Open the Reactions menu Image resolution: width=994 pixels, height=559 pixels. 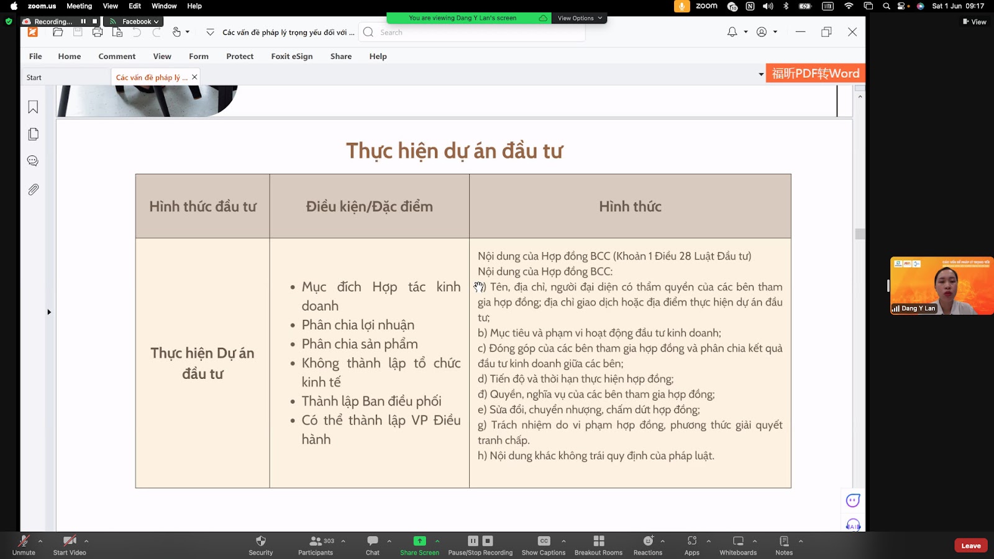pos(648,545)
